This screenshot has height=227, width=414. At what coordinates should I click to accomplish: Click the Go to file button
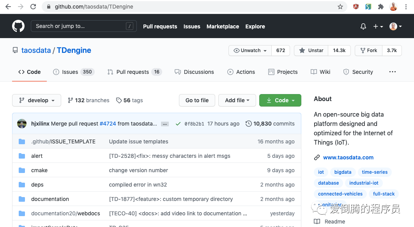(x=197, y=100)
